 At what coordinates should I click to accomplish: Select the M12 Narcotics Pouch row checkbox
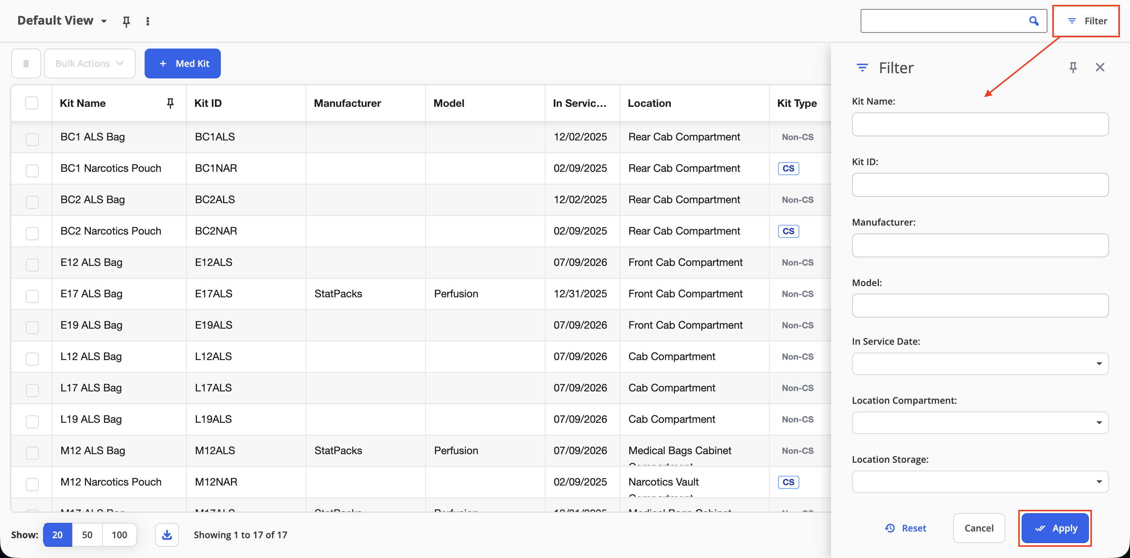click(x=32, y=484)
